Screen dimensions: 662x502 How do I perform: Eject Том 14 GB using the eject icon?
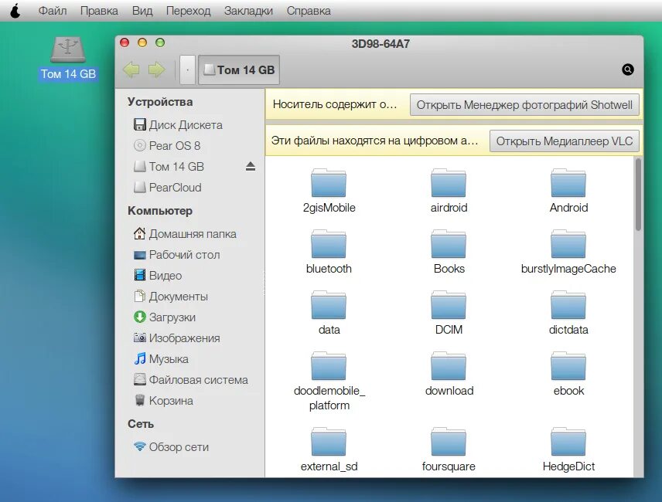[251, 167]
